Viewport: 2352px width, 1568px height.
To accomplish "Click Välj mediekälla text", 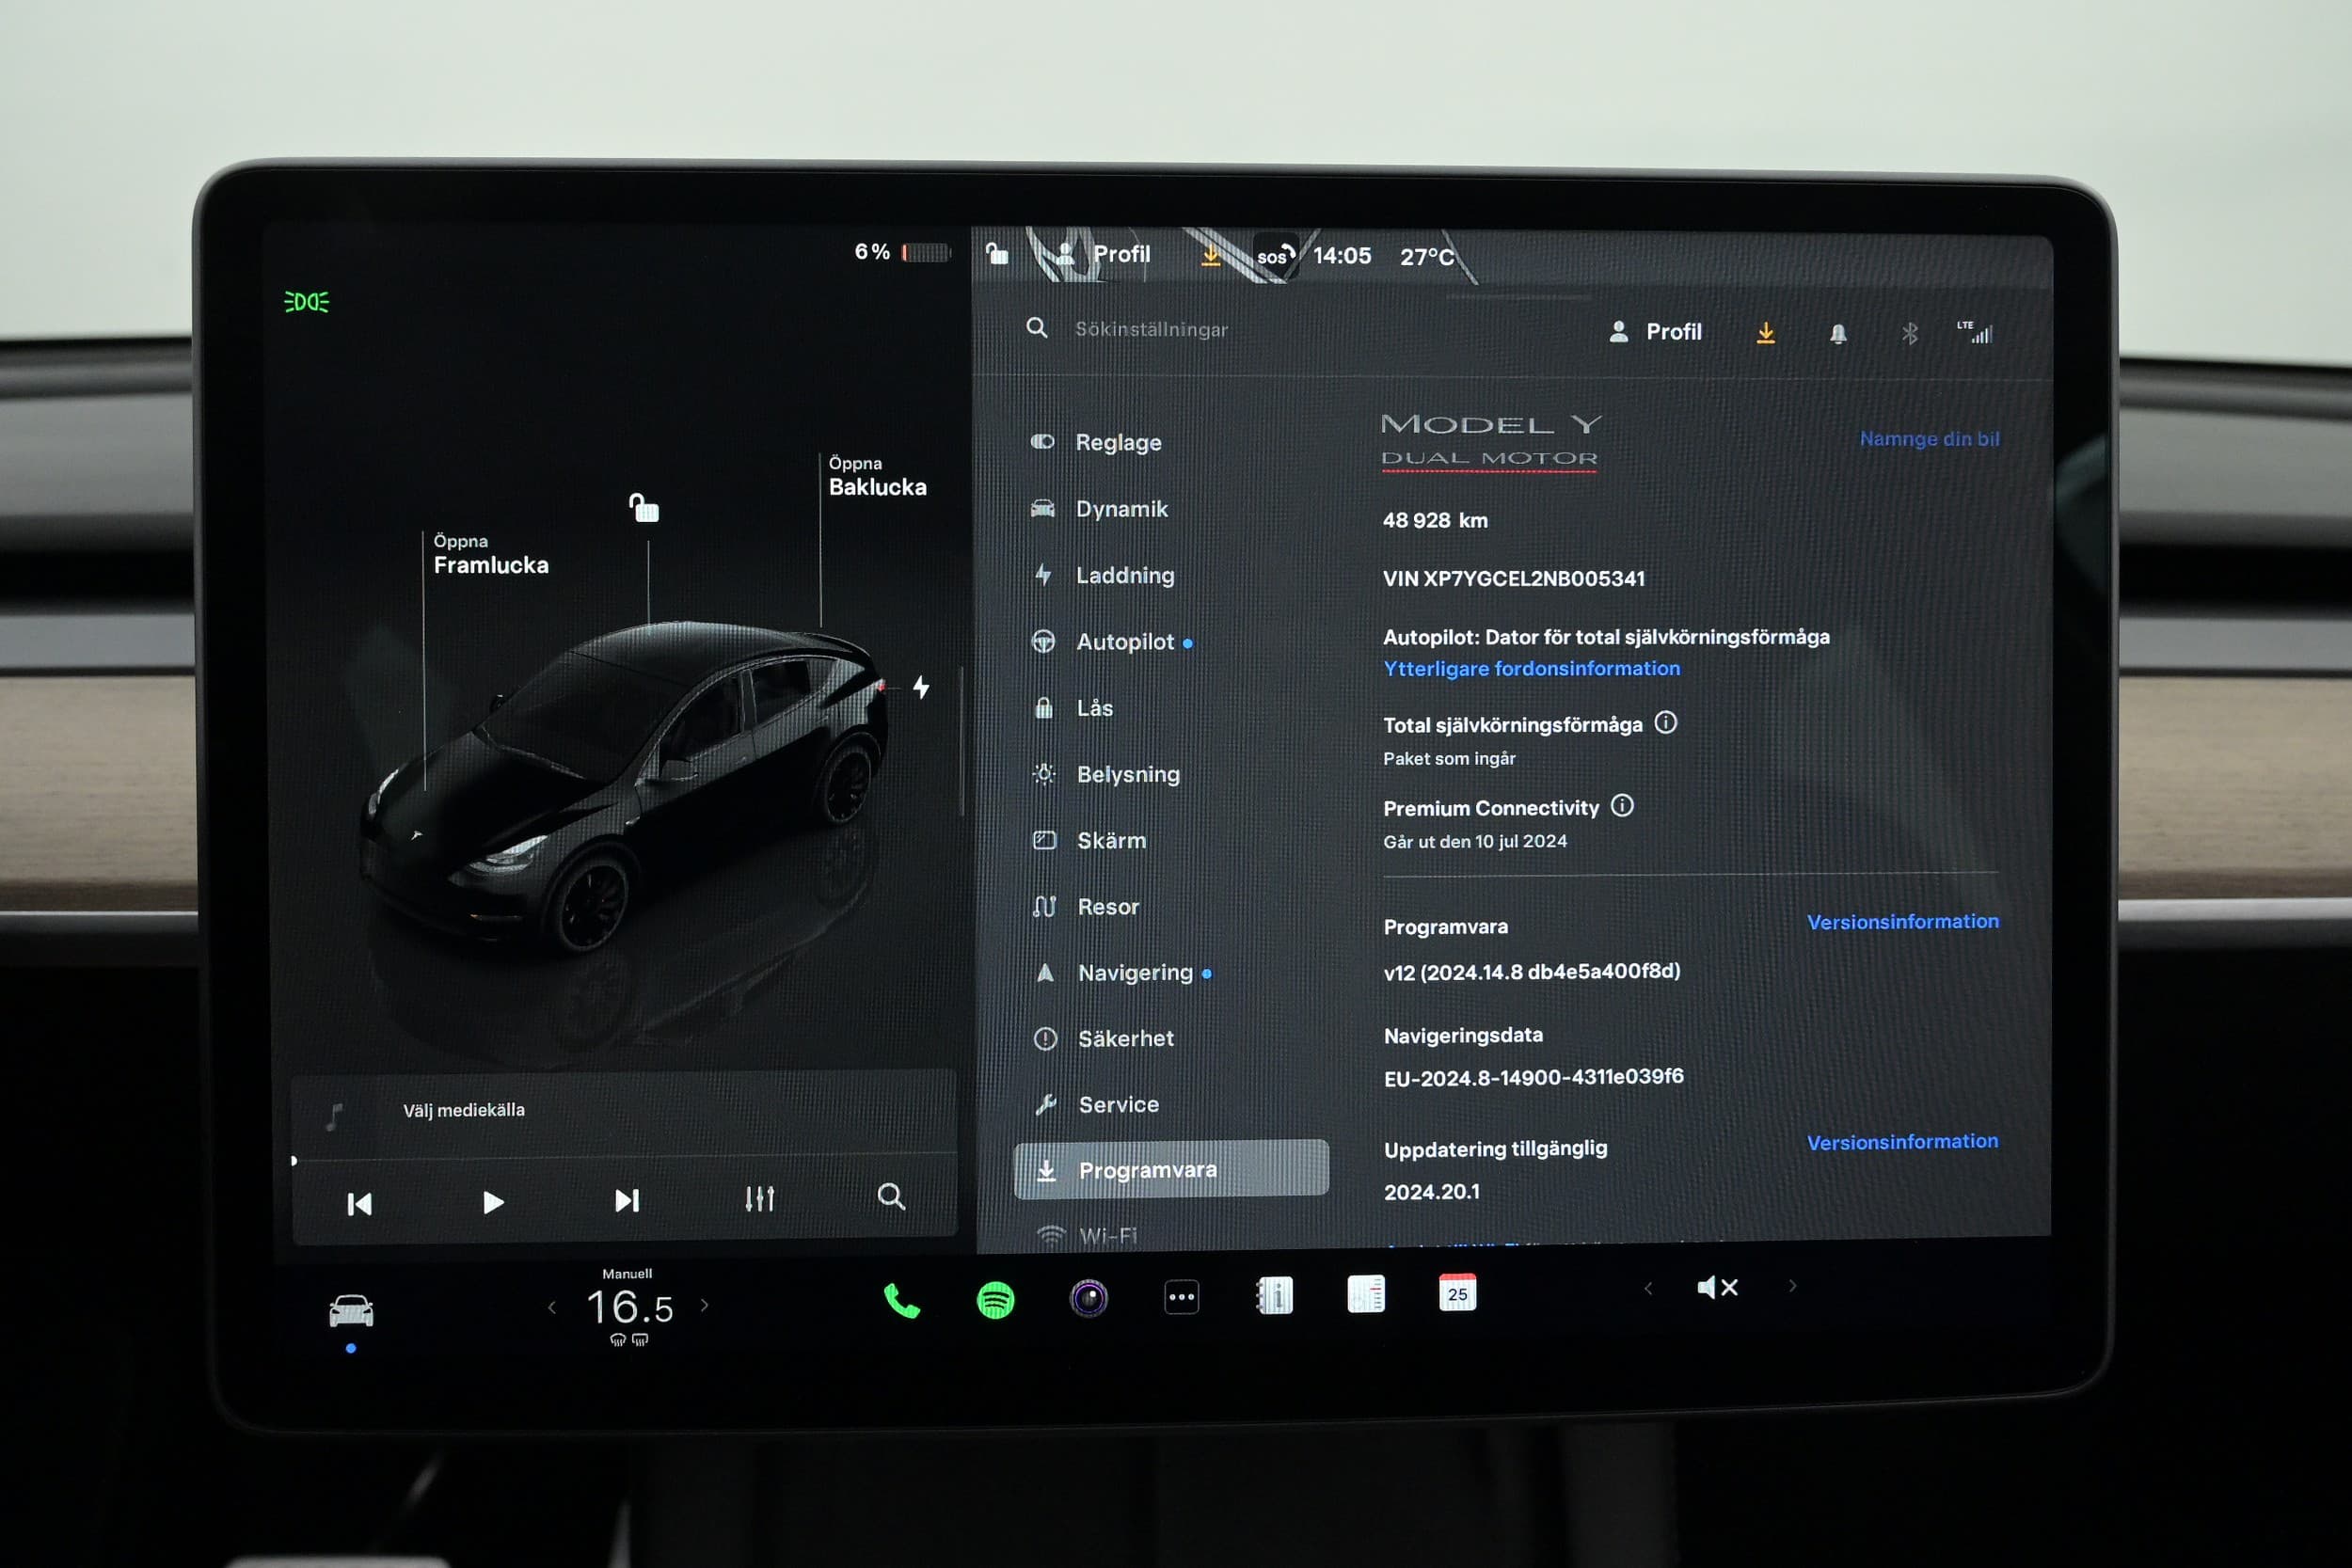I will coord(463,1110).
